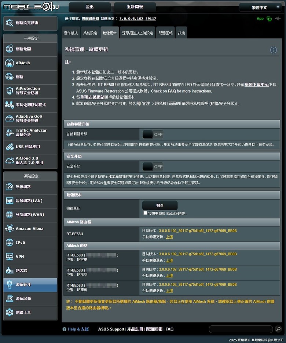Click 上傳 link for 1F房間 node
Image resolution: width=286 pixels, height=343 pixels.
[x=169, y=275]
